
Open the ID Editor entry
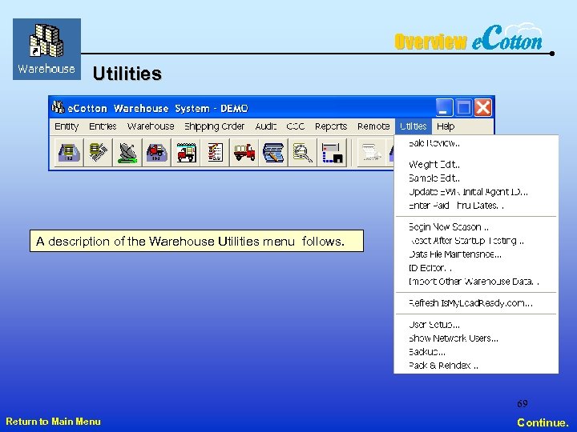pos(430,268)
